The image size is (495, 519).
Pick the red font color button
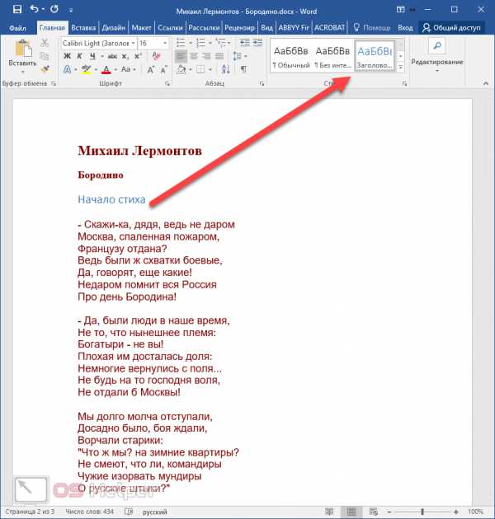click(x=106, y=69)
